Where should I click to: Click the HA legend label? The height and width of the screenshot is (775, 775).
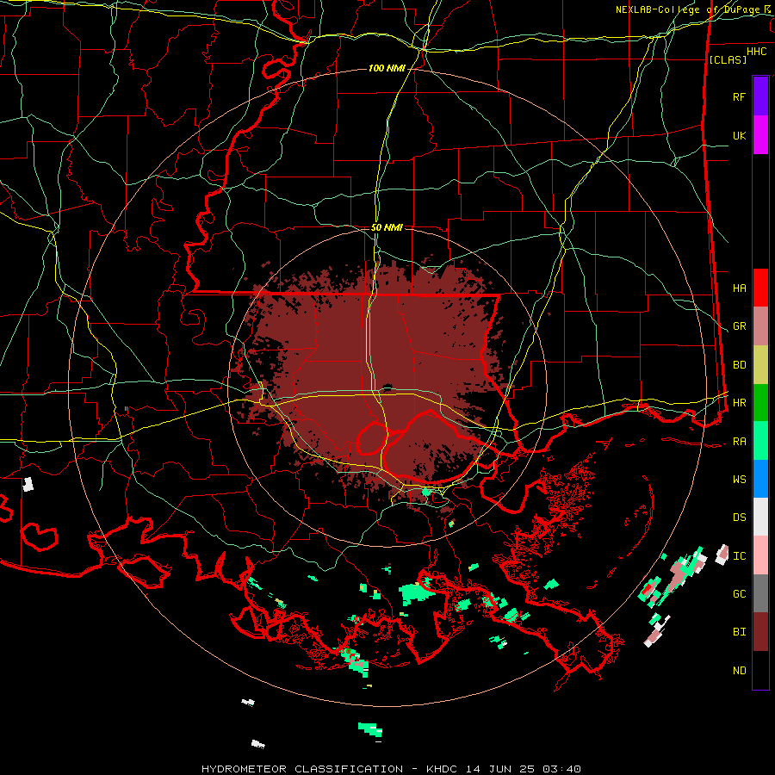click(739, 288)
